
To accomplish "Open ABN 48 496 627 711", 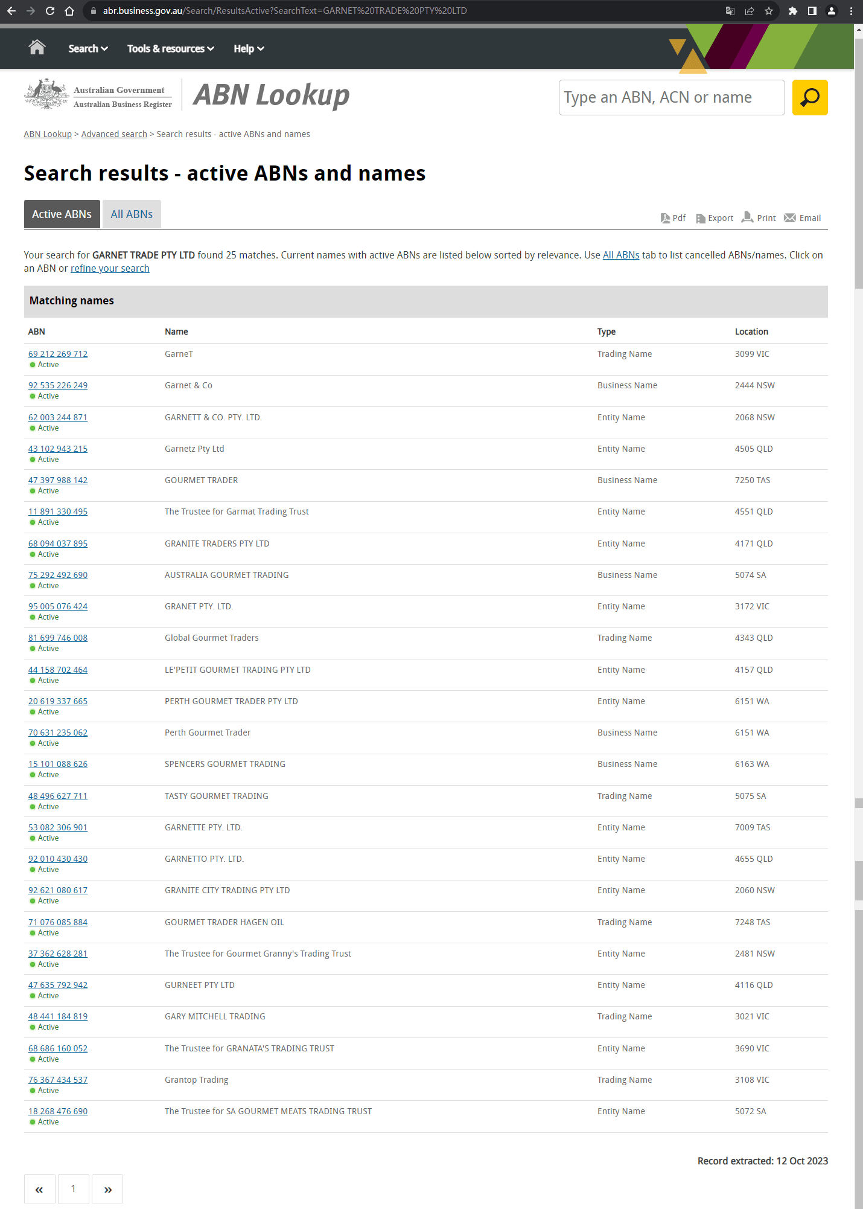I will [x=58, y=796].
